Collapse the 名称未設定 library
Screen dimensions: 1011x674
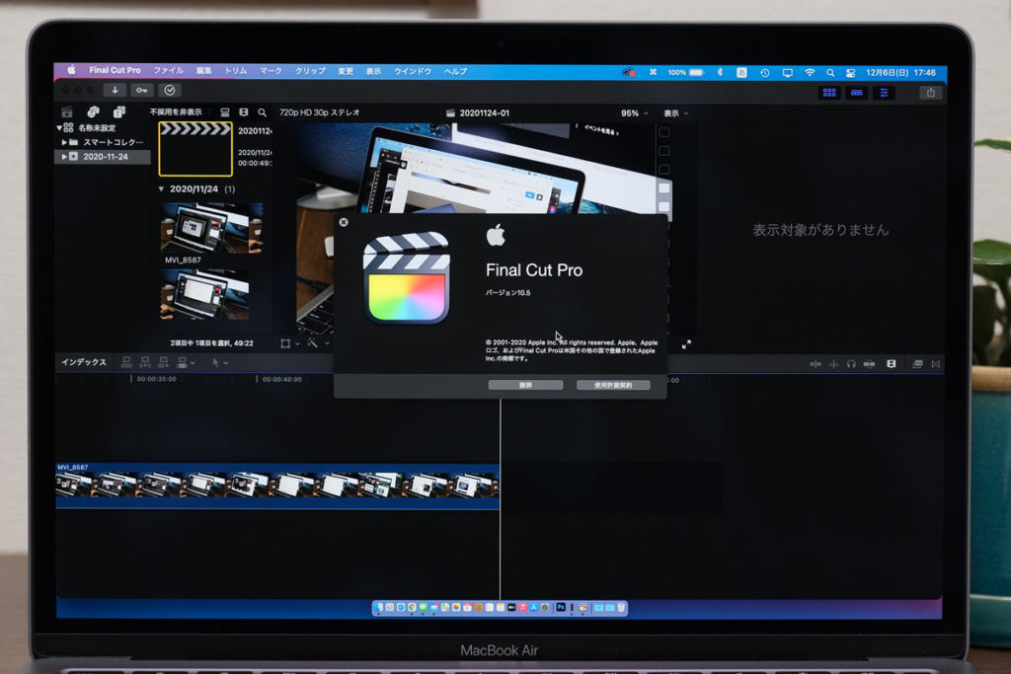pyautogui.click(x=59, y=127)
